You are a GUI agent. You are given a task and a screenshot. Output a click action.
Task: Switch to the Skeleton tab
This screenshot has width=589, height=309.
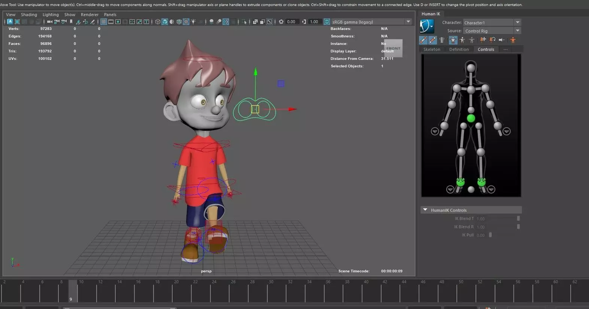[432, 49]
